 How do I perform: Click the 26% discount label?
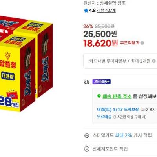(x=88, y=26)
